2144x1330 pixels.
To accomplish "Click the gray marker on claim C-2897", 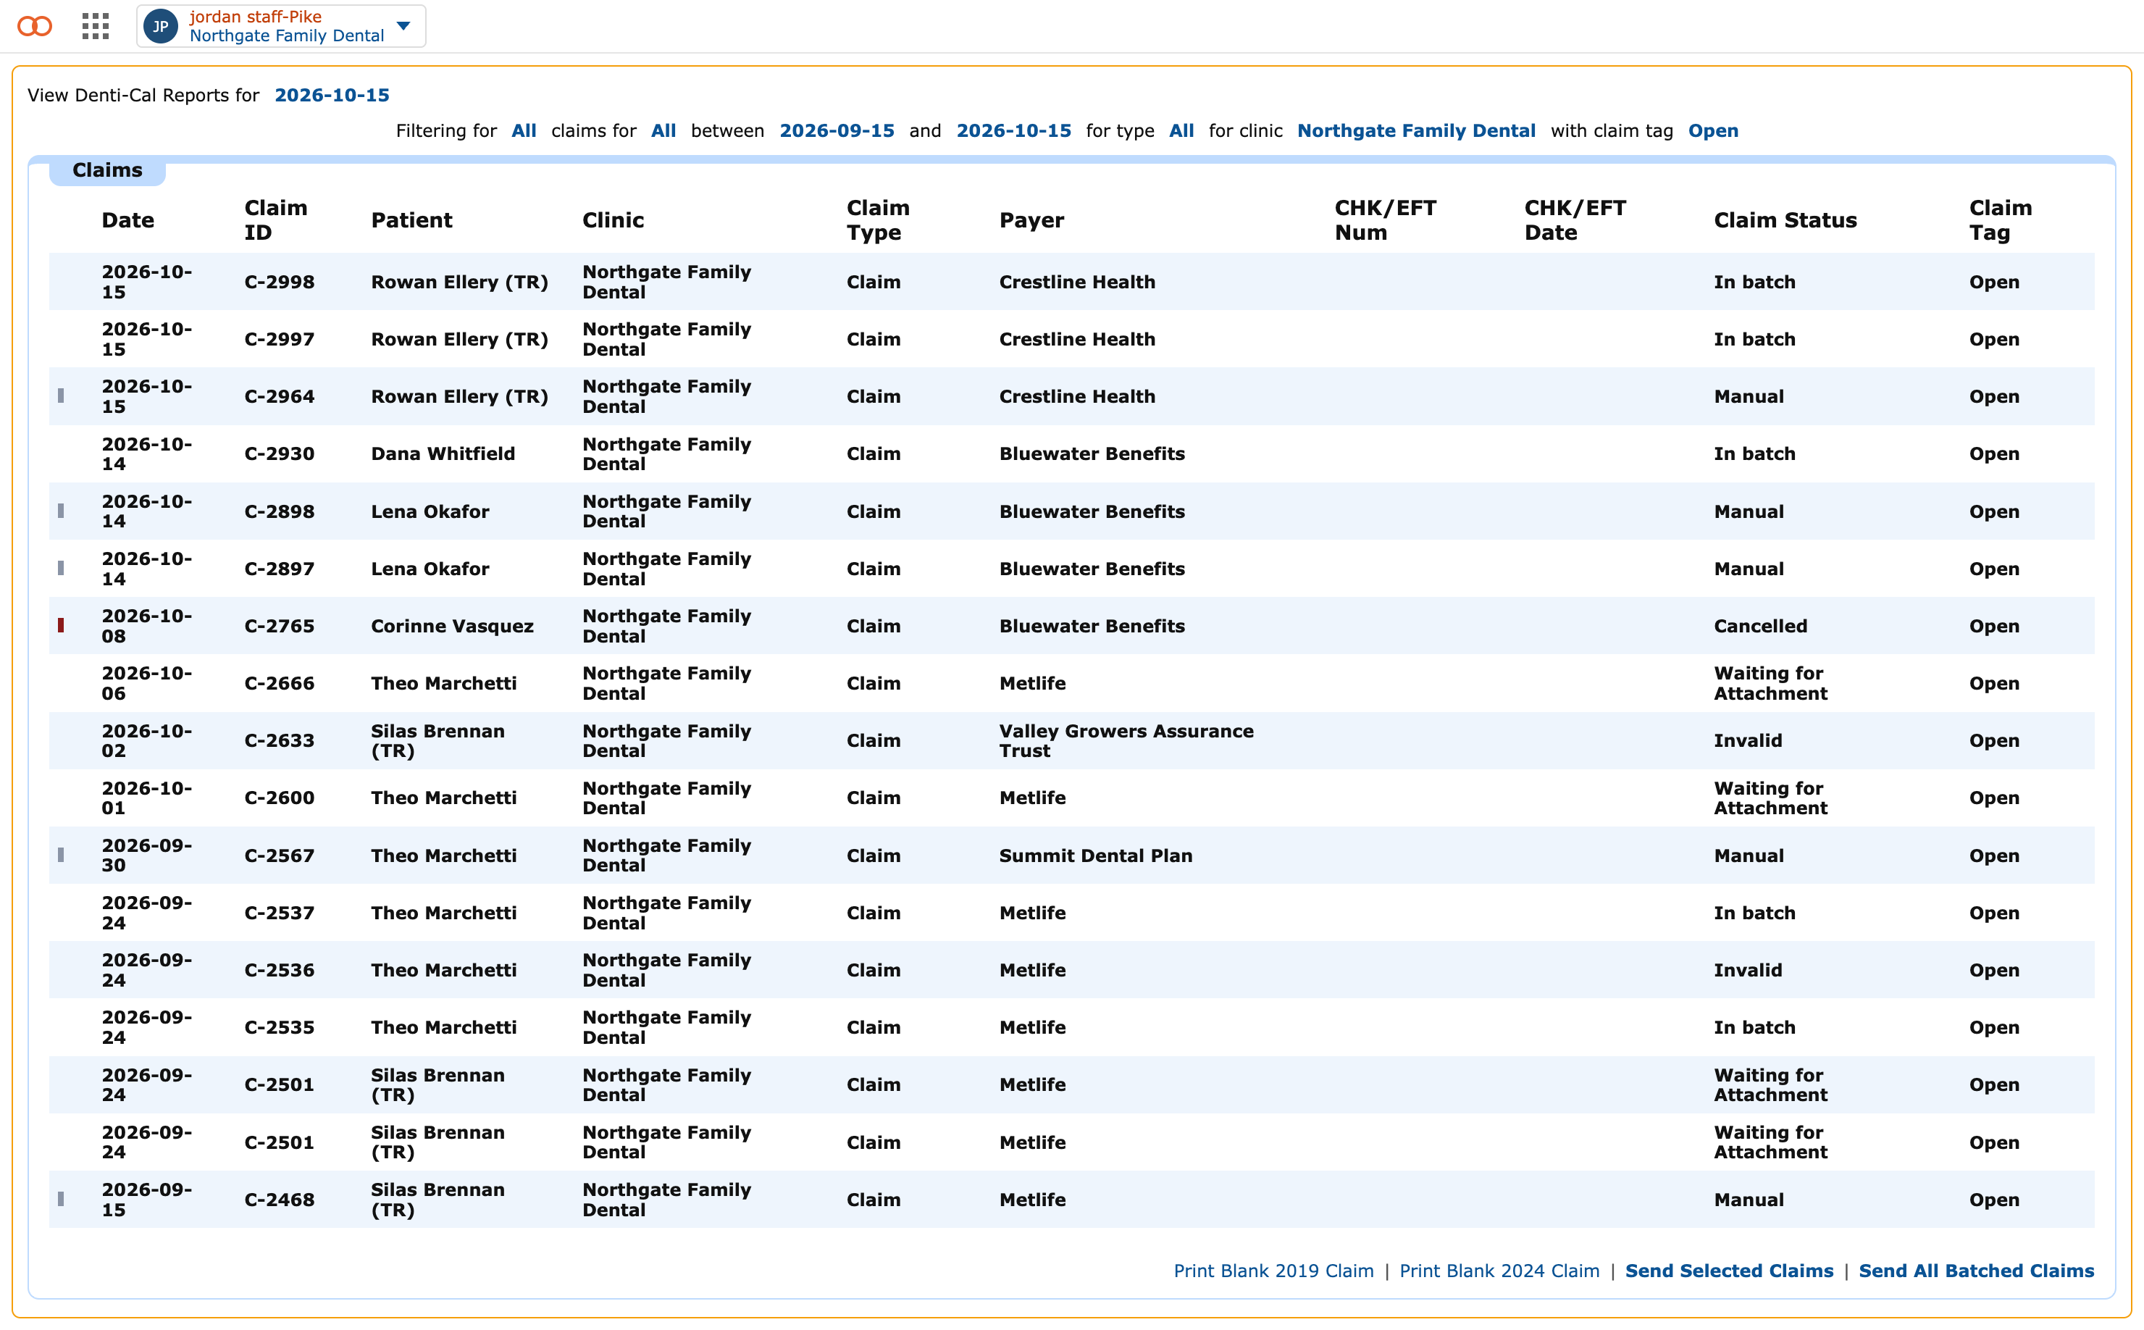I will pos(61,568).
